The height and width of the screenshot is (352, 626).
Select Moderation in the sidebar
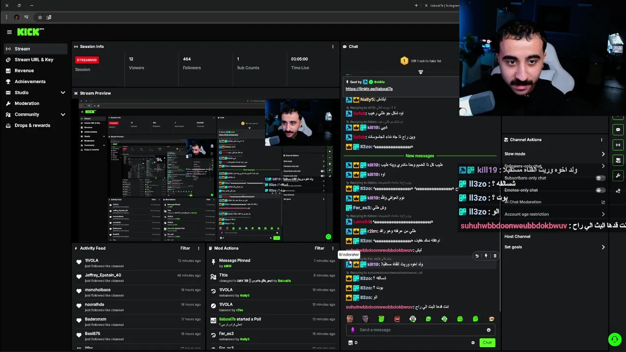(35, 103)
